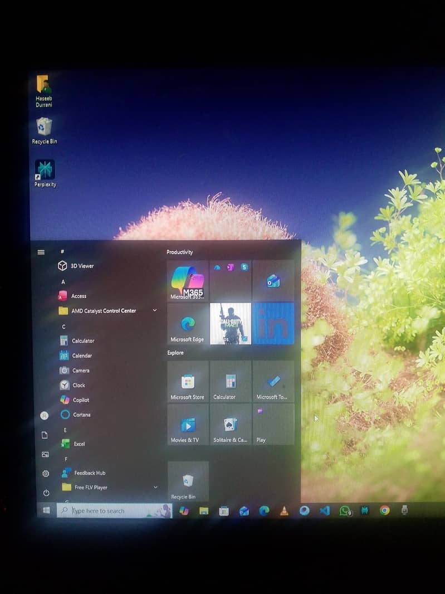Launch the Call of Duty tile
This screenshot has width=445, height=594.
(231, 324)
